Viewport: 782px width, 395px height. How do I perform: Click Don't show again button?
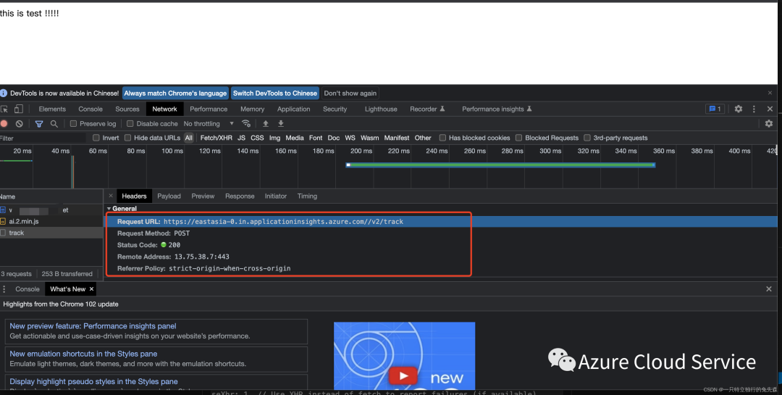point(350,93)
